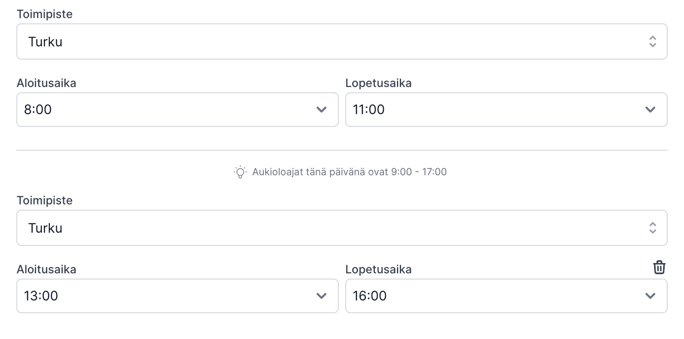This screenshot has height=339, width=684.
Task: Click the chevron beside 16:00 end time
Action: coord(650,296)
